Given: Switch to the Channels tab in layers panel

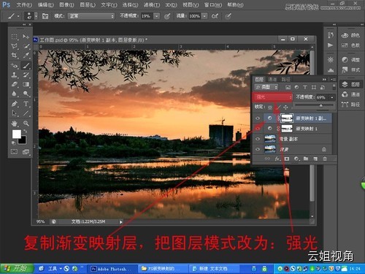Looking at the screenshot, I should 272,80.
